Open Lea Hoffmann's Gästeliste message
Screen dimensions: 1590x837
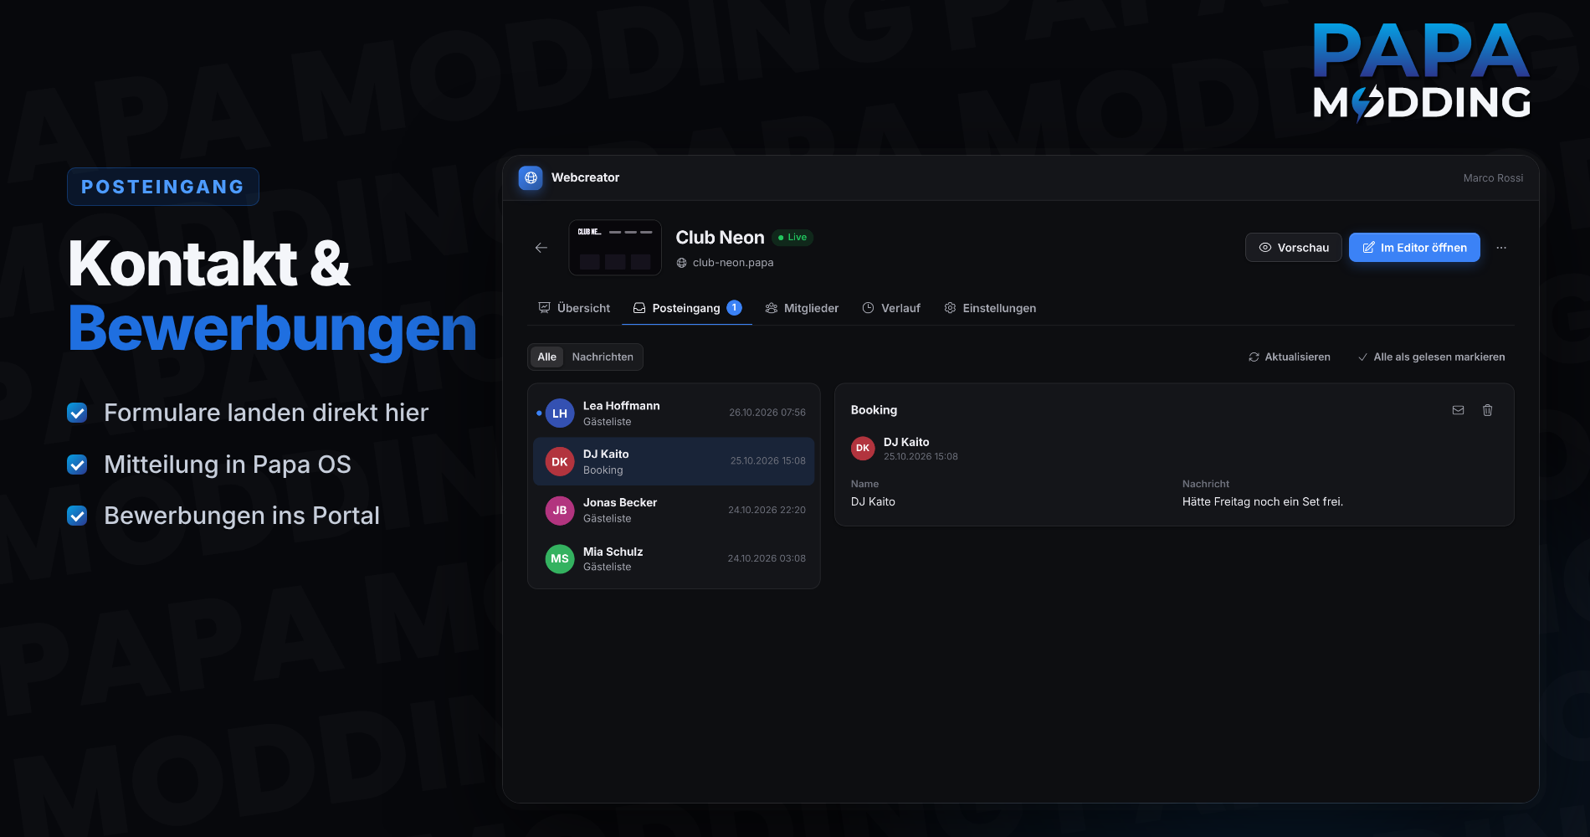coord(674,413)
